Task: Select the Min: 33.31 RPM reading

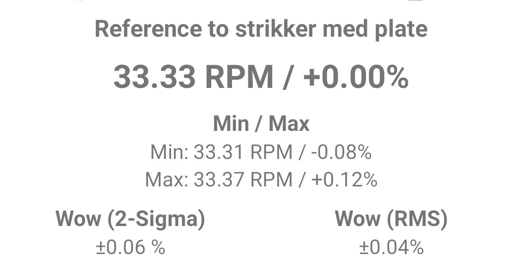Action: pos(221,152)
